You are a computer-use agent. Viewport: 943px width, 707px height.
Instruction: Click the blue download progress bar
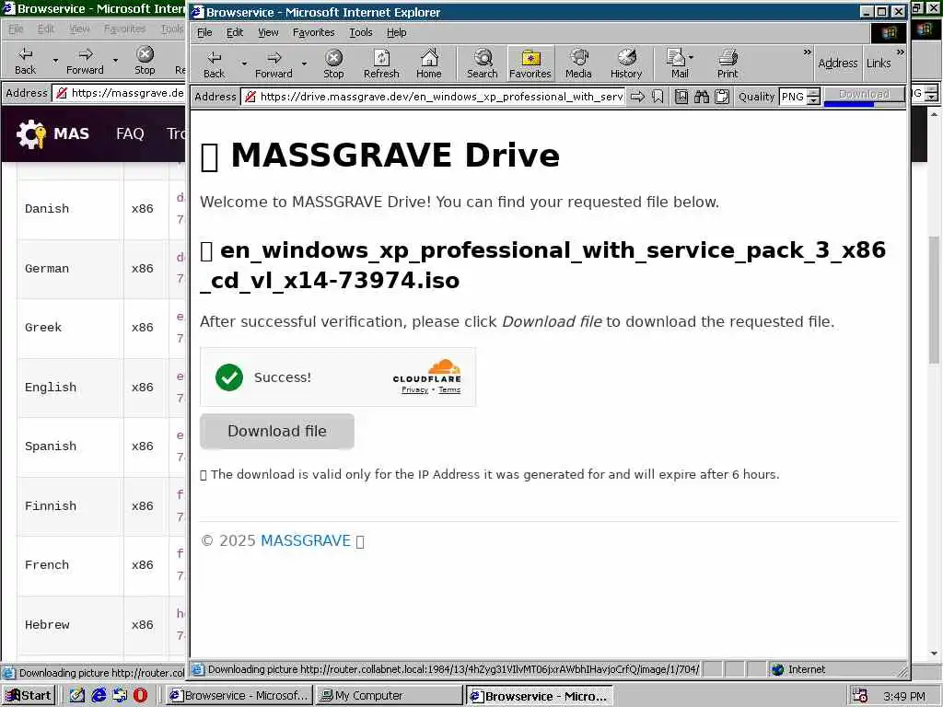pos(848,105)
